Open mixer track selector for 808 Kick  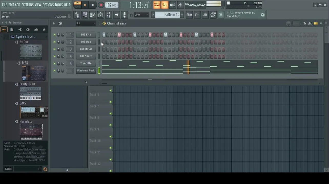click(70, 34)
